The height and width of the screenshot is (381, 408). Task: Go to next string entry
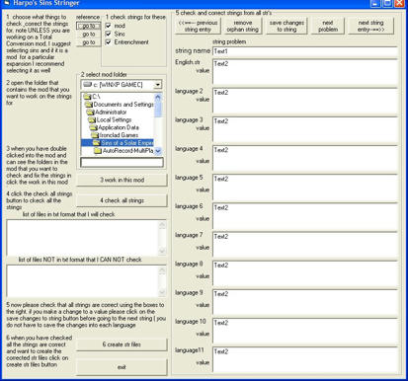coord(370,26)
